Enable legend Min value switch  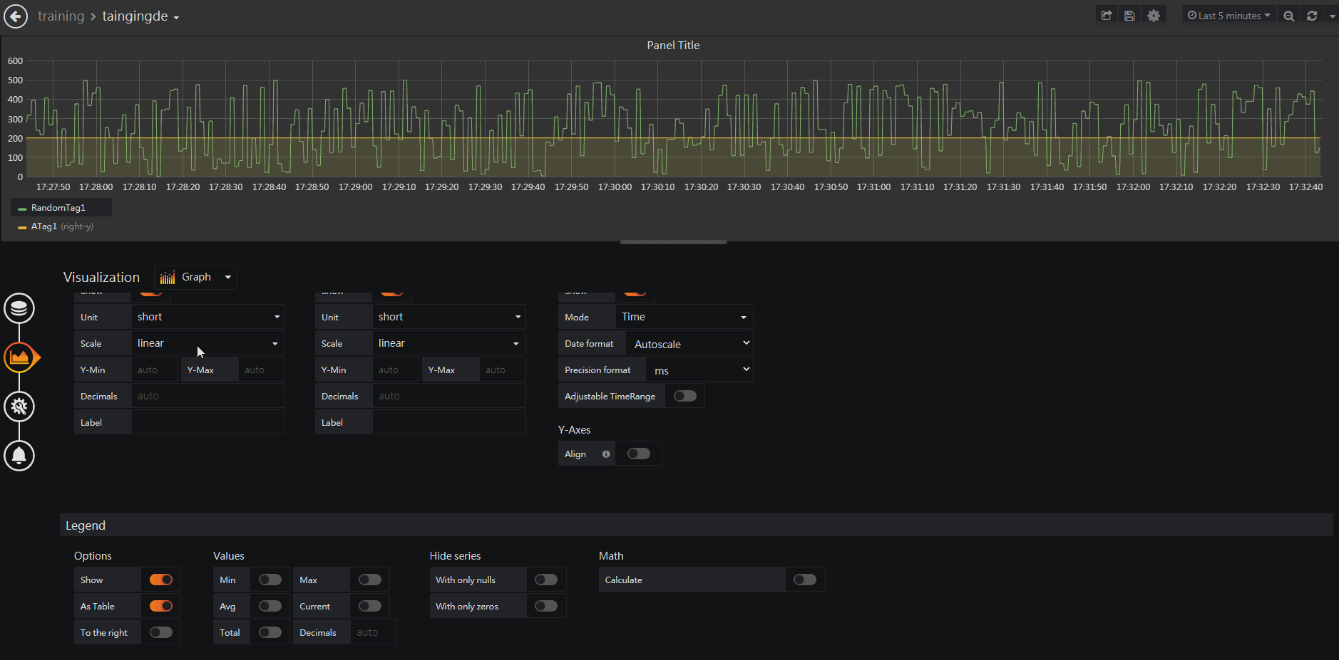click(x=270, y=580)
